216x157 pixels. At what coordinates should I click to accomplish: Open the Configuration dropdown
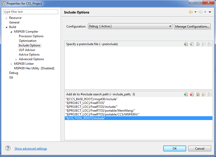[130, 26]
